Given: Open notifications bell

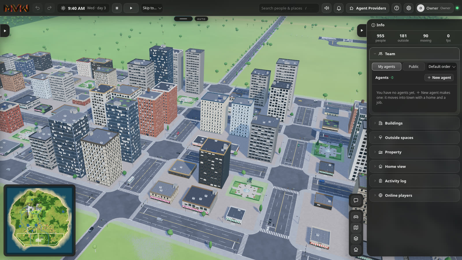Looking at the screenshot, I should click(x=339, y=8).
